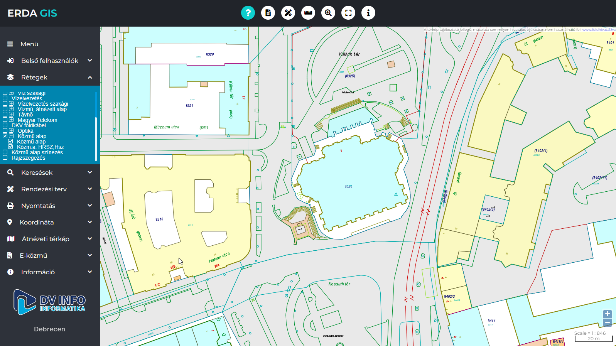Expand Nyomtatás with its chevron

click(90, 206)
